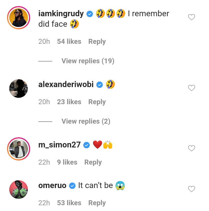Like iamkingrudy's comment with the heart
This screenshot has width=209, height=211.
point(192,17)
